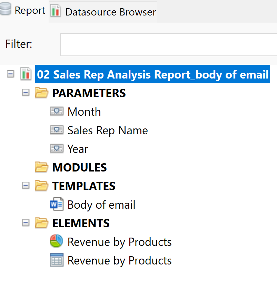The height and width of the screenshot is (281, 277).
Task: Collapse the PARAMETERS folder
Action: 26,93
